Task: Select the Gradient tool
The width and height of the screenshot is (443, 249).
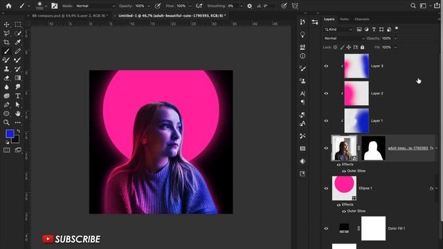Action: 18,78
